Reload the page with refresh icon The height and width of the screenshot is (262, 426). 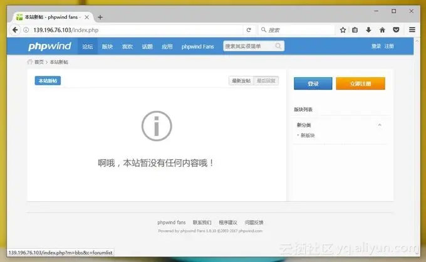pyautogui.click(x=249, y=30)
